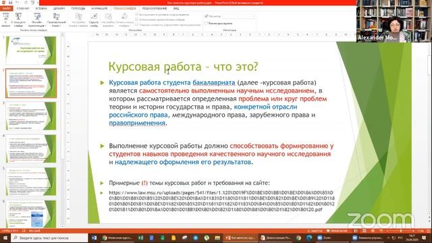Toggle Использовать время показа слайдов checkbox
The height and width of the screenshot is (243, 432).
tap(136, 20)
